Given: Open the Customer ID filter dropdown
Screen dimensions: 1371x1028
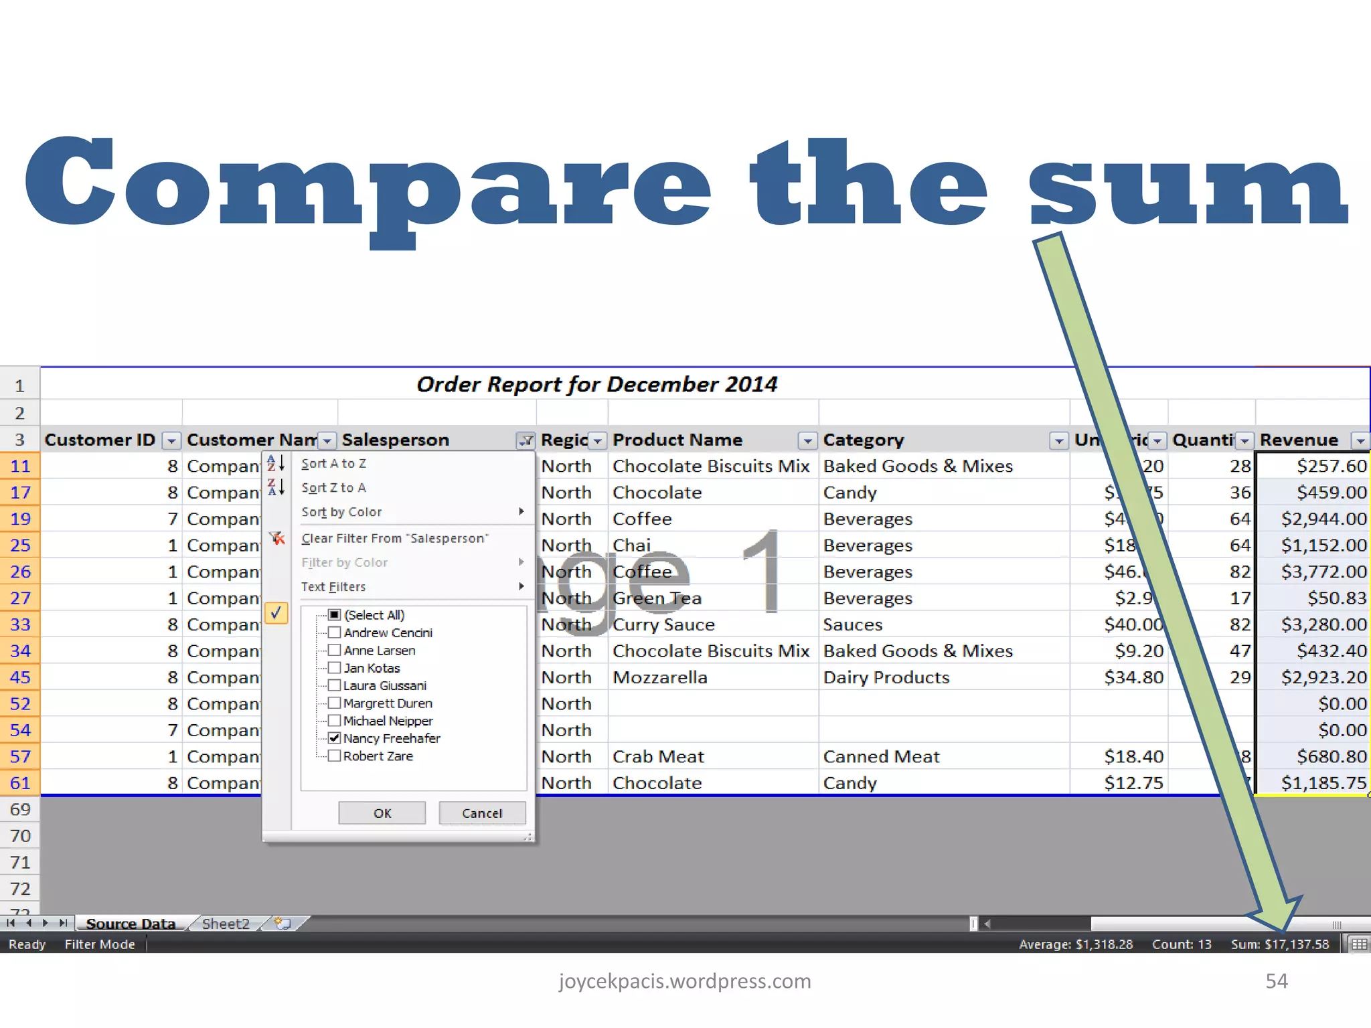Looking at the screenshot, I should click(171, 440).
